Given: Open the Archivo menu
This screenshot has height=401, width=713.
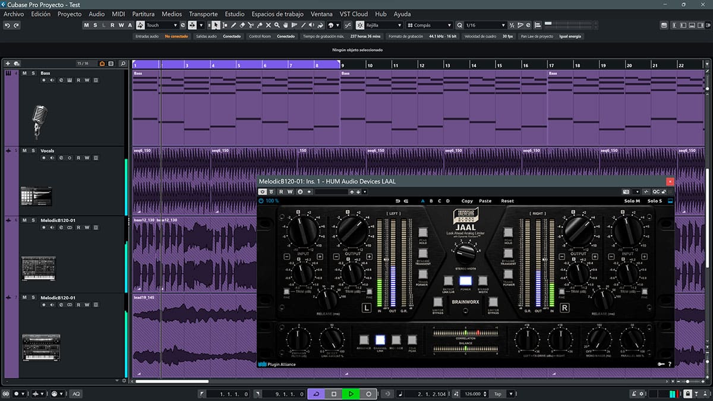Looking at the screenshot, I should 14,14.
